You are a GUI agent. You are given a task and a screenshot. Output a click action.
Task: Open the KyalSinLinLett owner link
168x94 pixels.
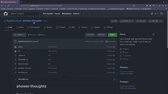pos(14,21)
